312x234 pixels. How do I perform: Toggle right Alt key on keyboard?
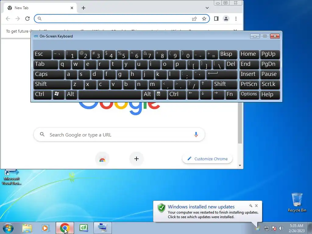(148, 95)
